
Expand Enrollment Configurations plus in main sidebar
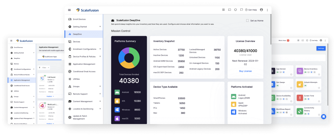(100, 49)
